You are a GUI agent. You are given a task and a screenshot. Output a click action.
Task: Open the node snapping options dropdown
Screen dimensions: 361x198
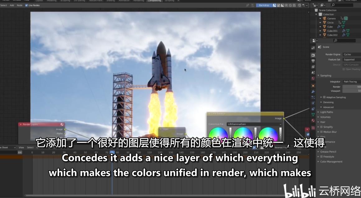pos(305,5)
